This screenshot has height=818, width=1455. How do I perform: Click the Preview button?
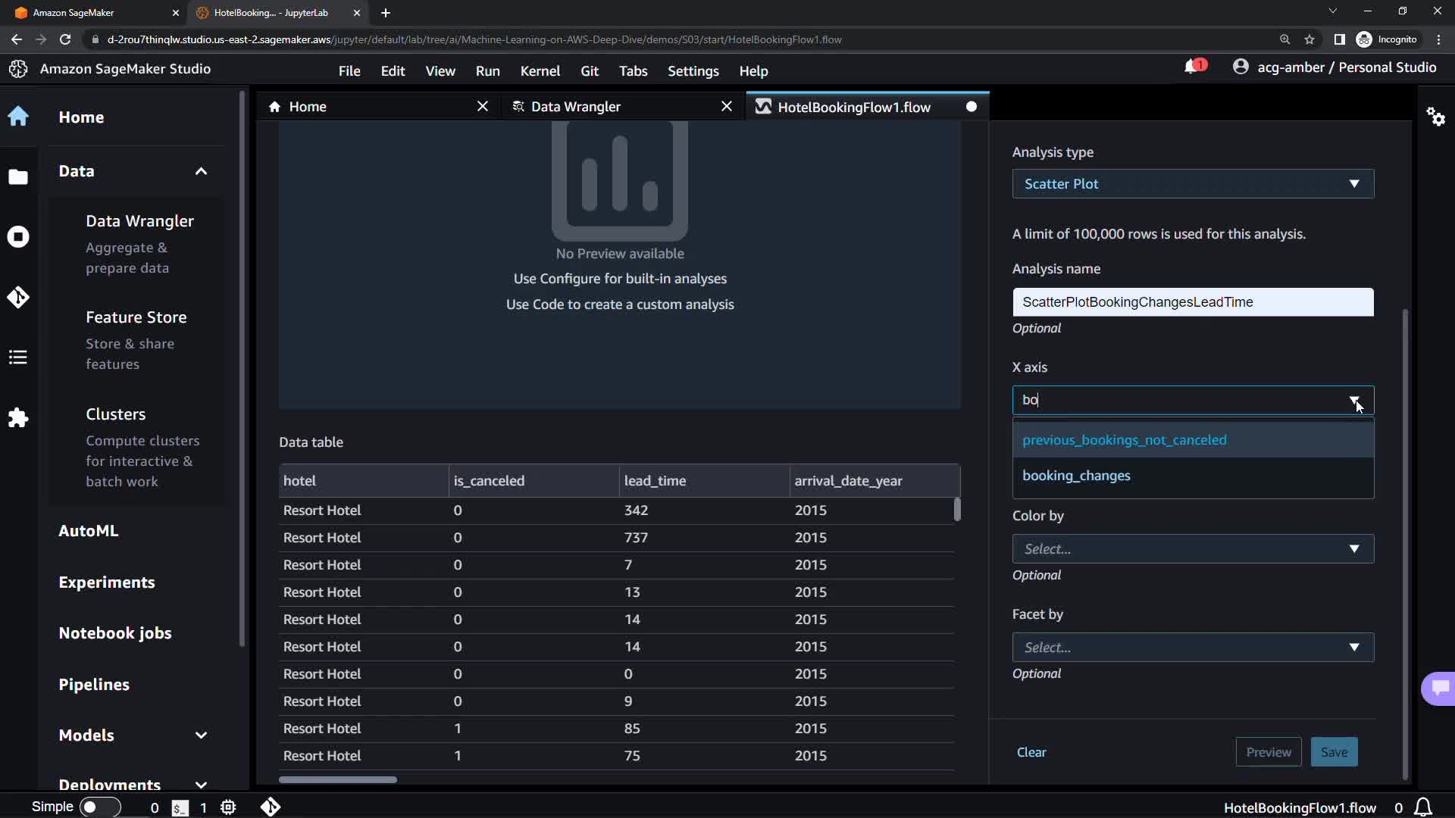click(1268, 752)
